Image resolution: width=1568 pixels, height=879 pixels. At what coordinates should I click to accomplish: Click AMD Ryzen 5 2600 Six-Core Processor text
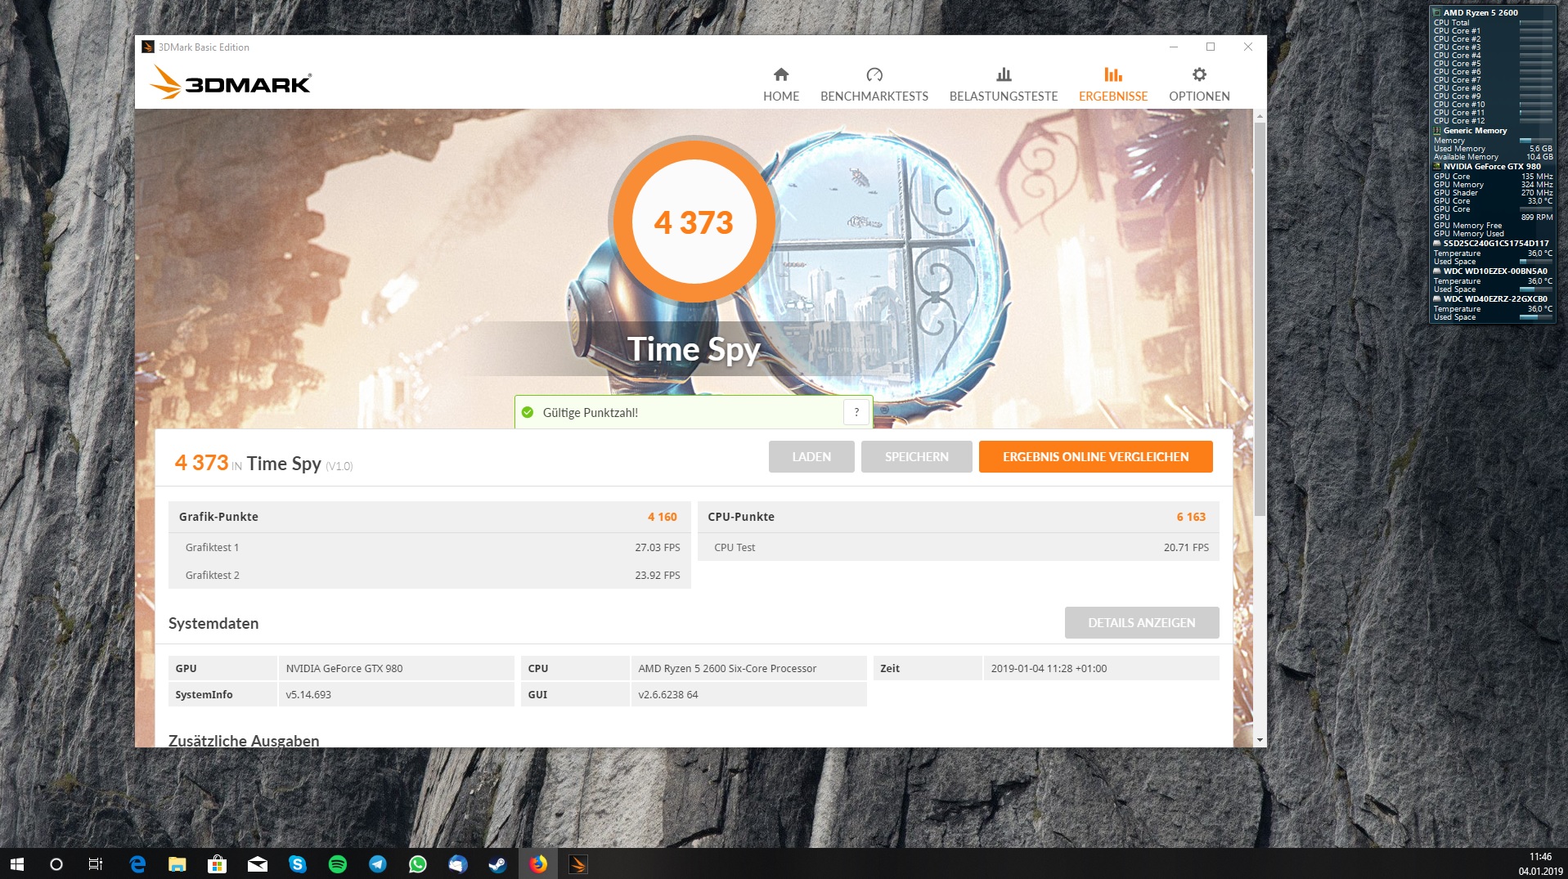coord(727,669)
